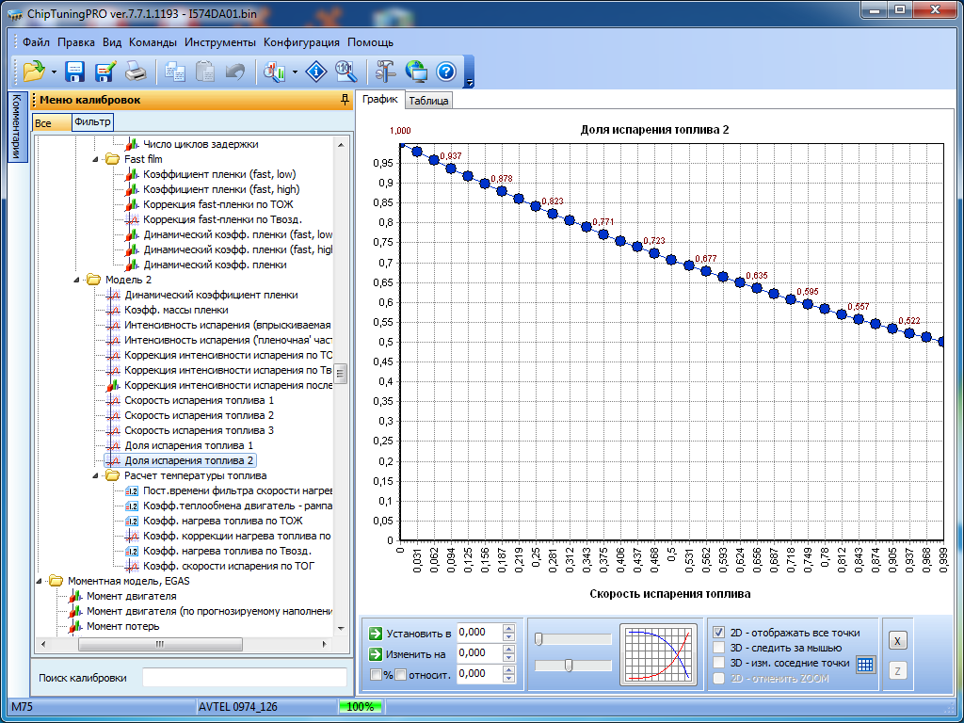The image size is (964, 723).
Task: Click the binary search magnifier icon
Action: tap(345, 71)
